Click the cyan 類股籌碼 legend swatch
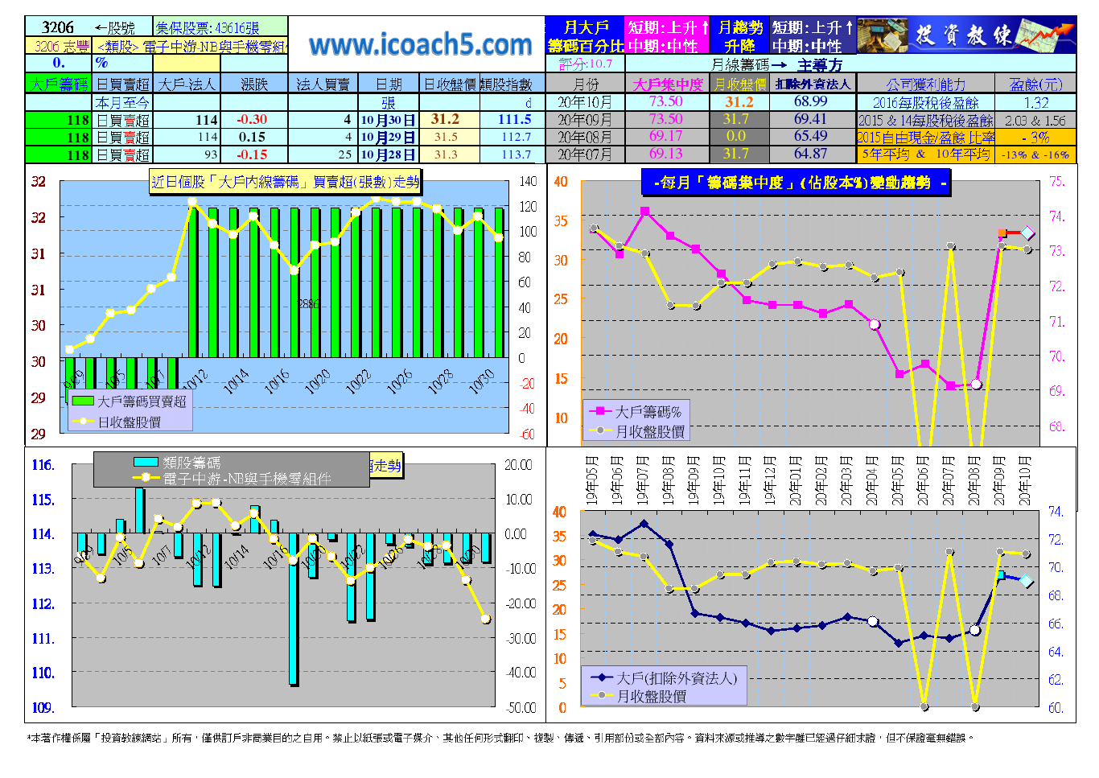This screenshot has height=778, width=1099. tap(146, 462)
